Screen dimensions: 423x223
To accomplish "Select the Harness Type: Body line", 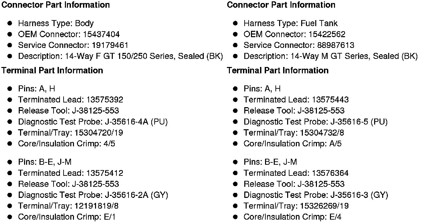I will pyautogui.click(x=56, y=23).
